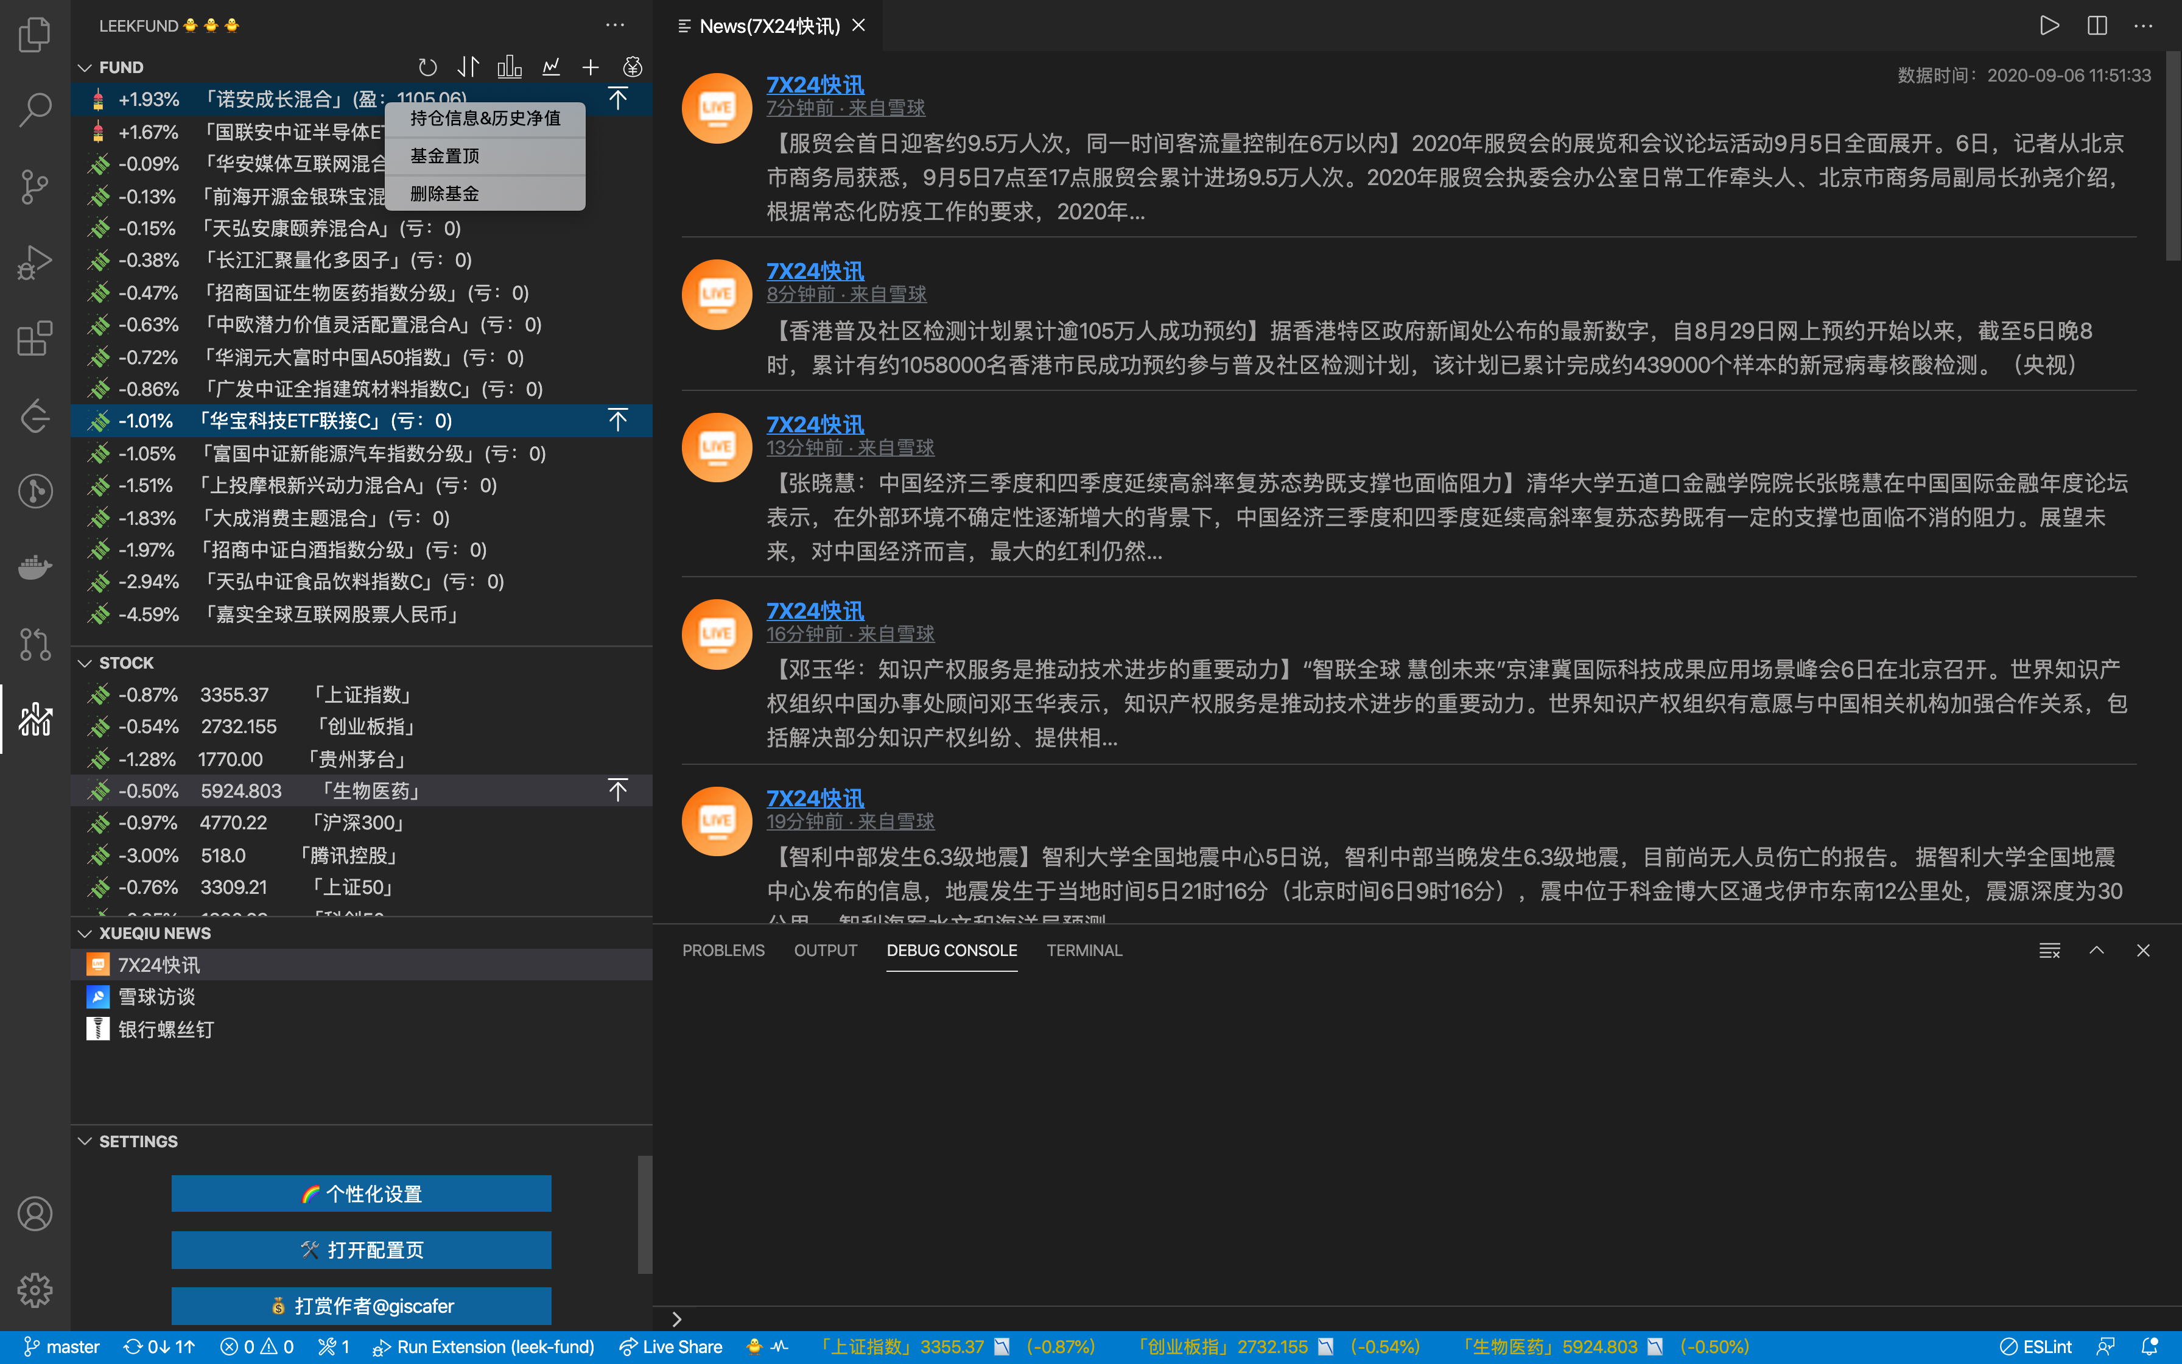Open the Extensions view in the activity bar
Screen dimensions: 2182x1364
coord(35,339)
